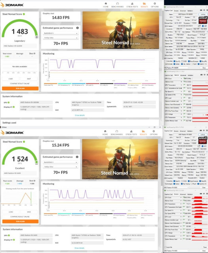Click Run Again in the 1483-score window
This screenshot has width=208, height=253.
[20, 89]
